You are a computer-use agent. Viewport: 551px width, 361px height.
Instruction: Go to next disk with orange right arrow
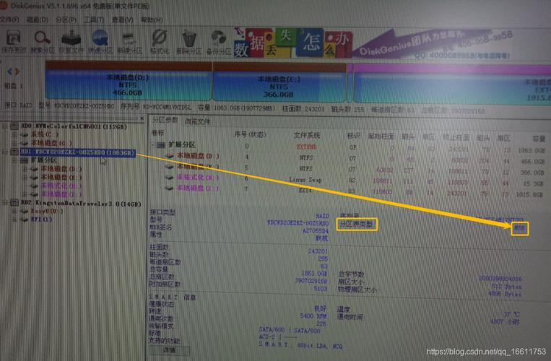click(17, 71)
